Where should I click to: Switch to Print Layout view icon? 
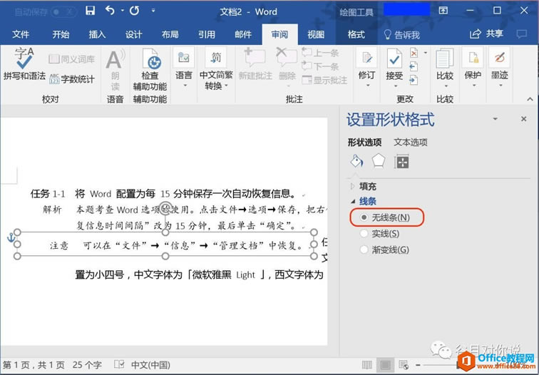coord(385,365)
